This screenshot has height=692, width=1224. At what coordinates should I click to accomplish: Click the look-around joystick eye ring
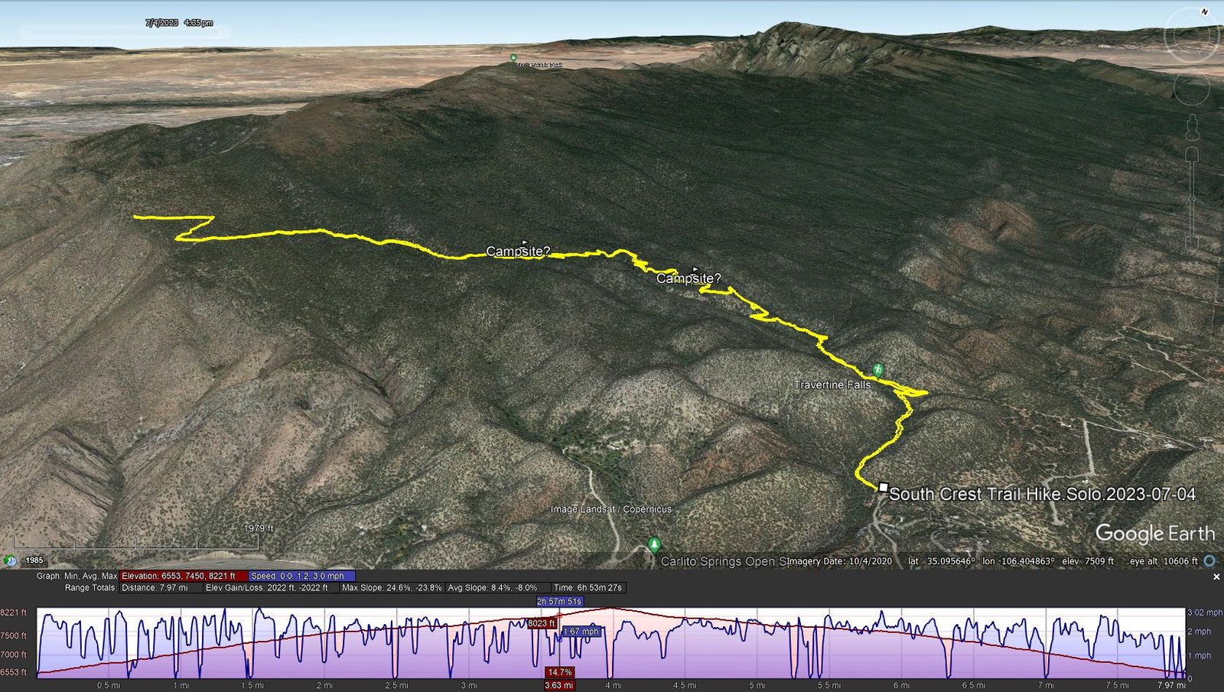1191,34
